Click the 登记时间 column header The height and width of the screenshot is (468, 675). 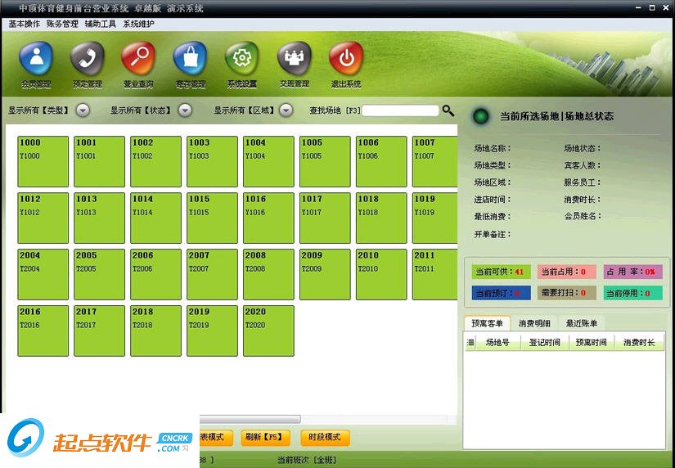pos(545,343)
